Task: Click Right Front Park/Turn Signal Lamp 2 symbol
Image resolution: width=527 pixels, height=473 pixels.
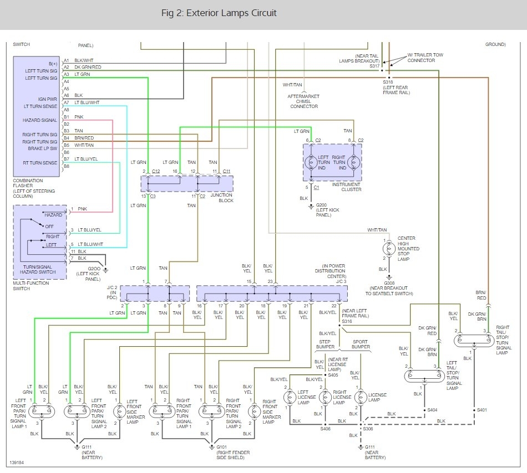Action: coord(212,410)
